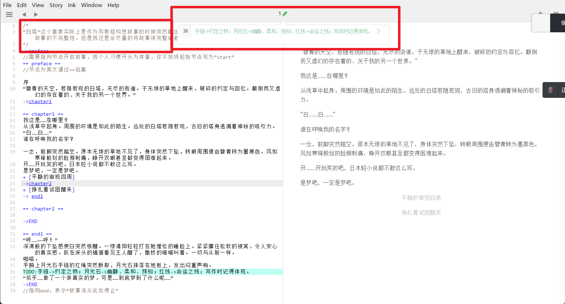This screenshot has width=565, height=304.
Task: Follow the chapter1 divert link in editor
Action: [40, 101]
